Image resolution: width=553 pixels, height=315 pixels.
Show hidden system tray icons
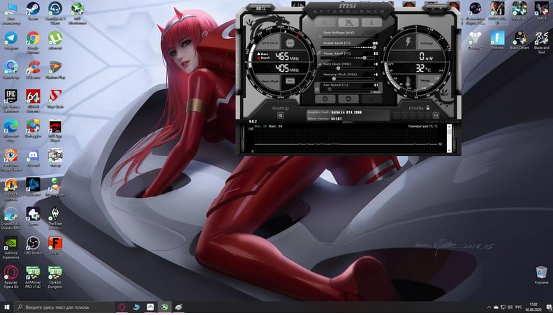489,307
